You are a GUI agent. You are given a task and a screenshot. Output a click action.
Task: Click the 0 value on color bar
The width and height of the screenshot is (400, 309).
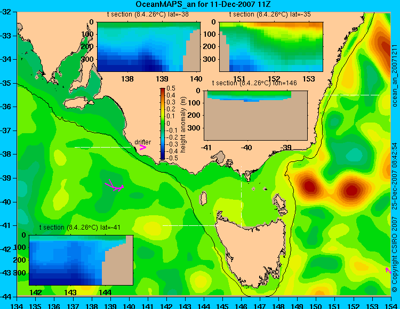168,123
